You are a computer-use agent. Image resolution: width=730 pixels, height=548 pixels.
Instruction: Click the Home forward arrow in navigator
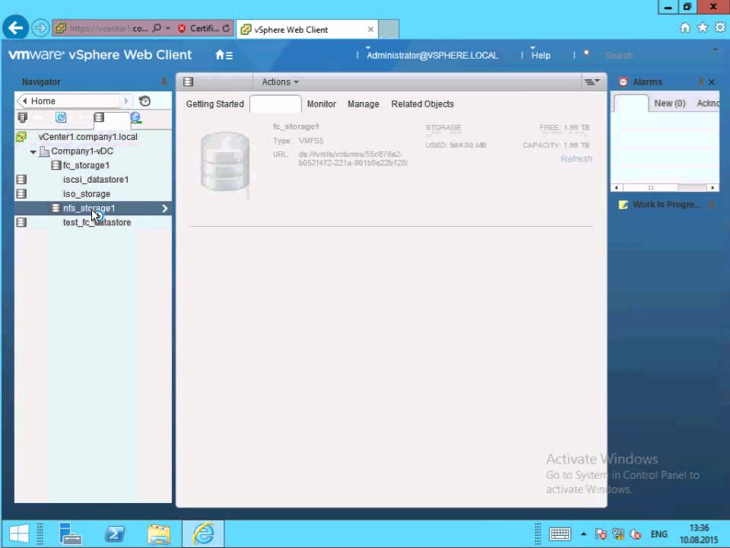point(126,101)
